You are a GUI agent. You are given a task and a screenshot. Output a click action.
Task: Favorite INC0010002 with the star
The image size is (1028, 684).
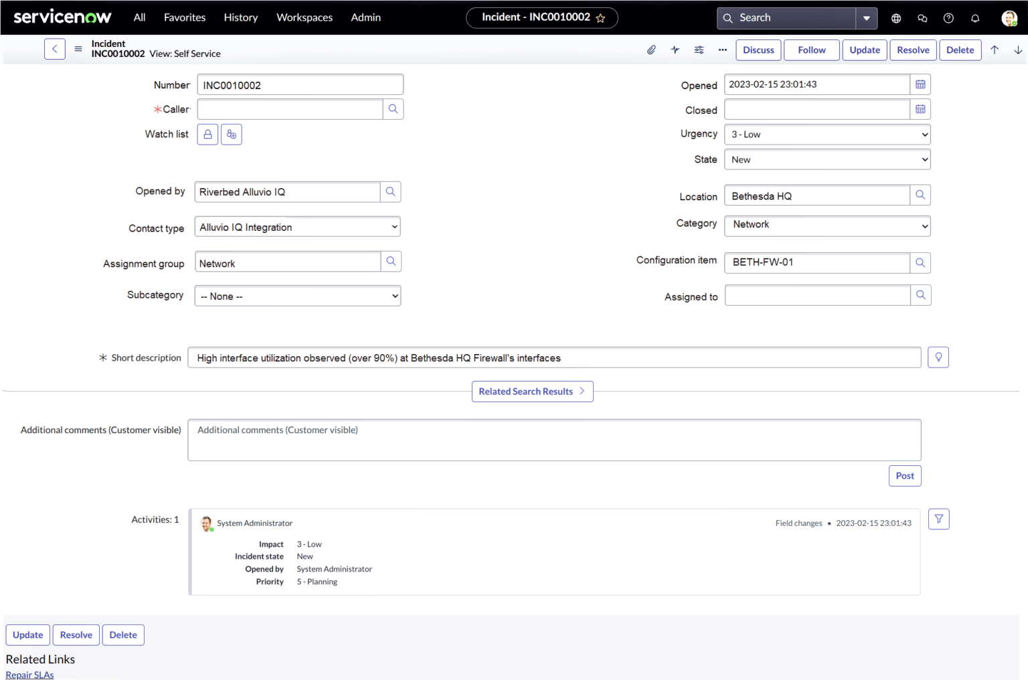tap(601, 18)
